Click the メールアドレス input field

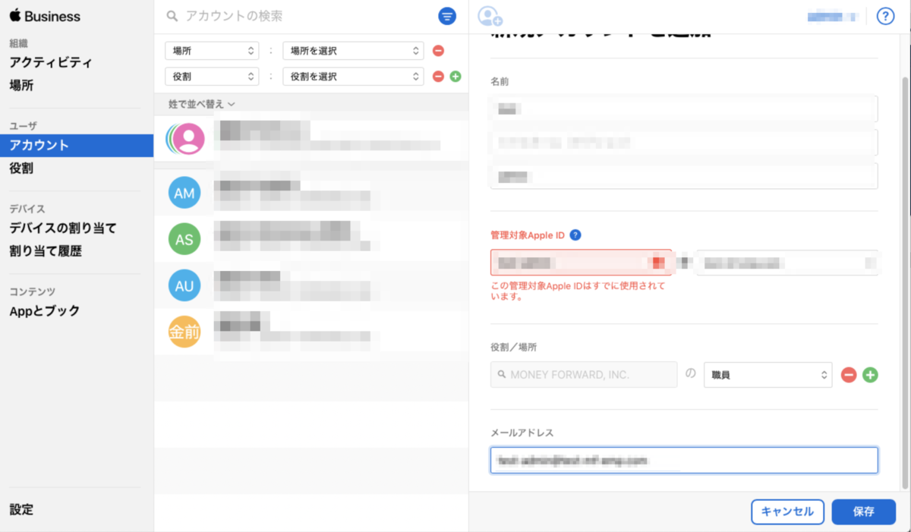click(x=683, y=460)
